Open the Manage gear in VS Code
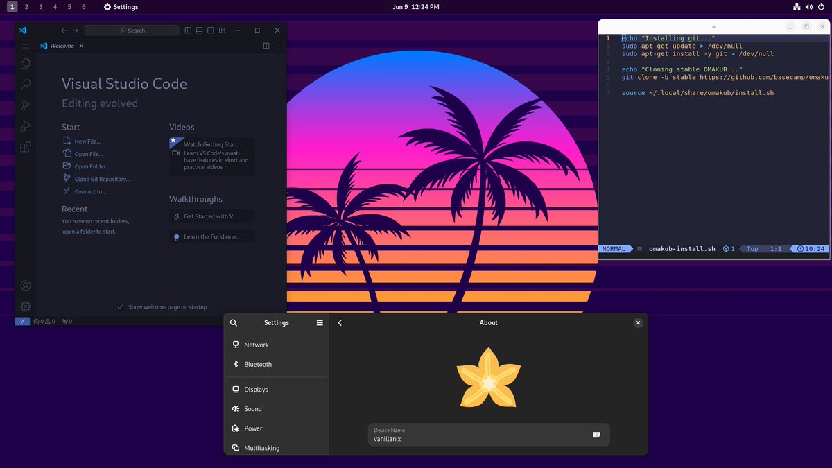Viewport: 832px width, 468px height. pos(26,306)
